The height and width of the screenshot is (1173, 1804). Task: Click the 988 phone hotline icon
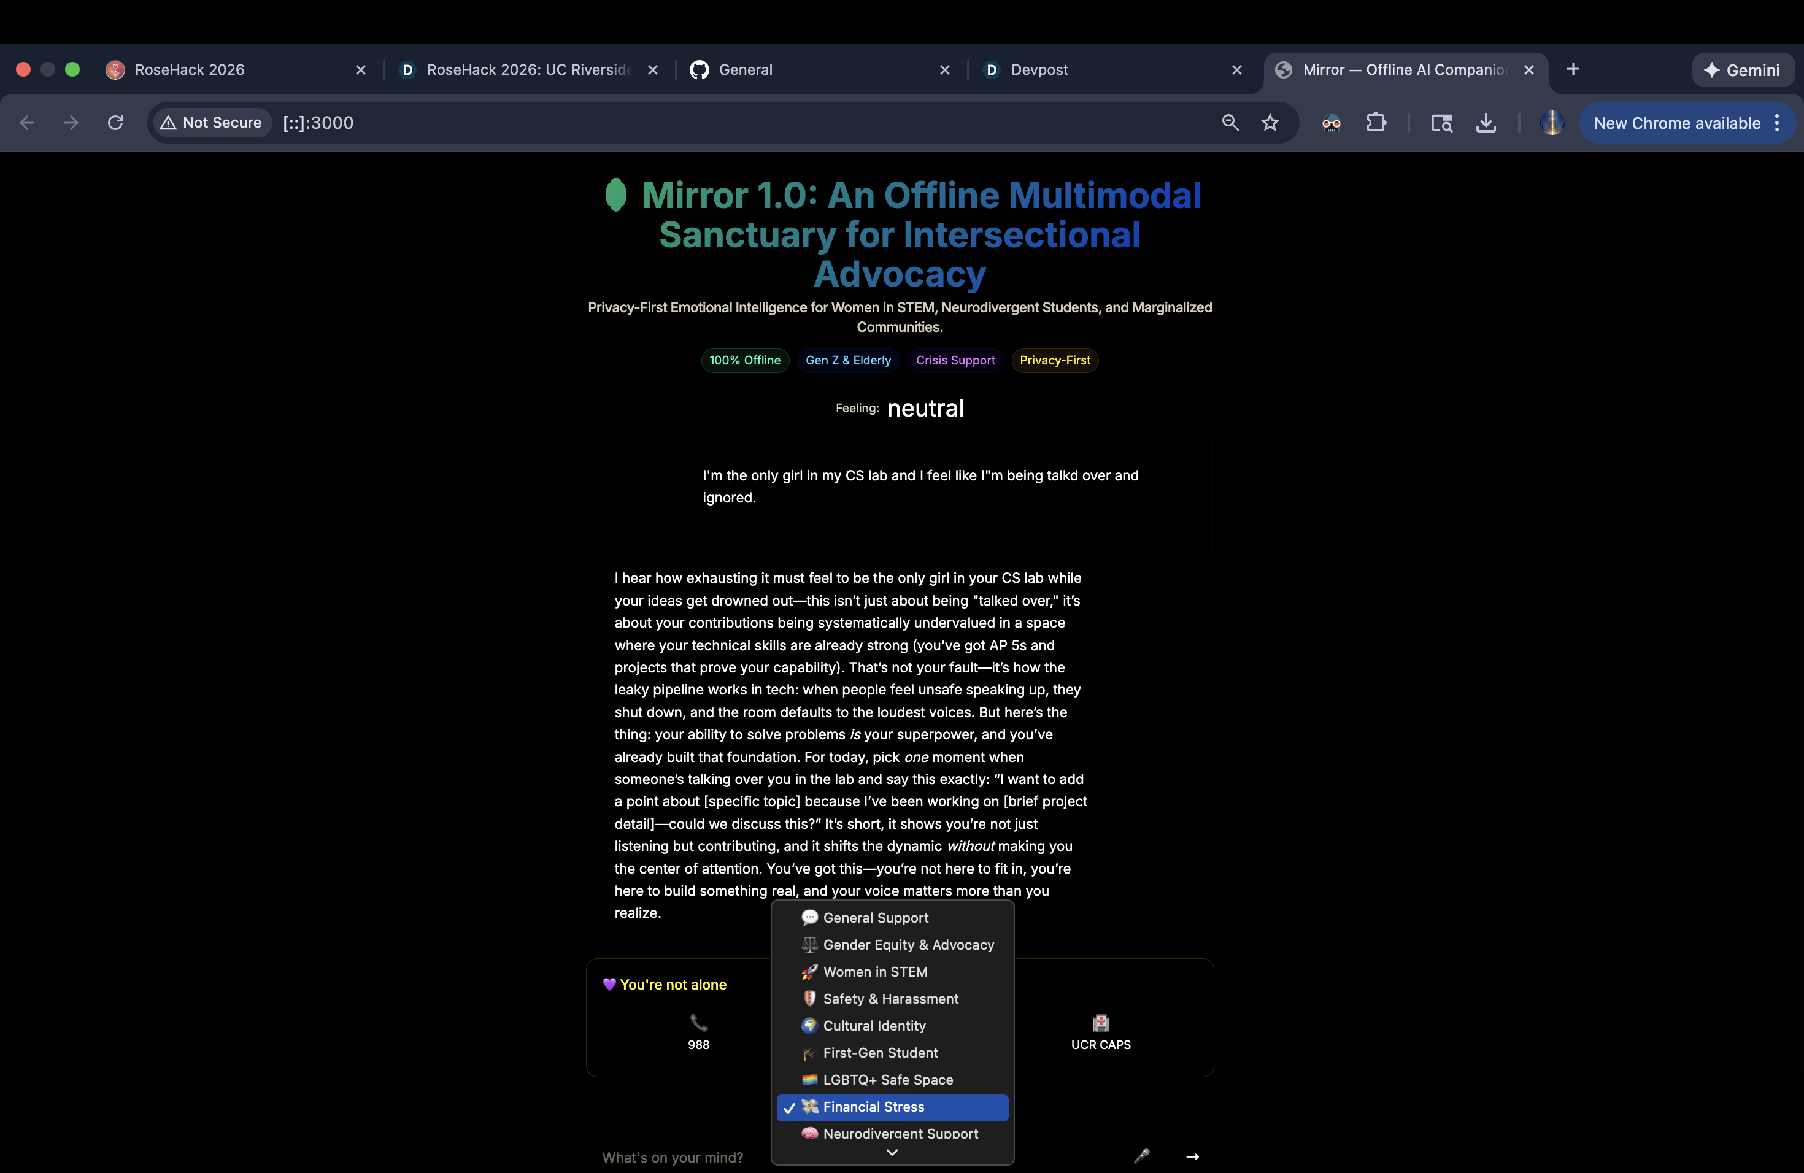click(x=698, y=1024)
